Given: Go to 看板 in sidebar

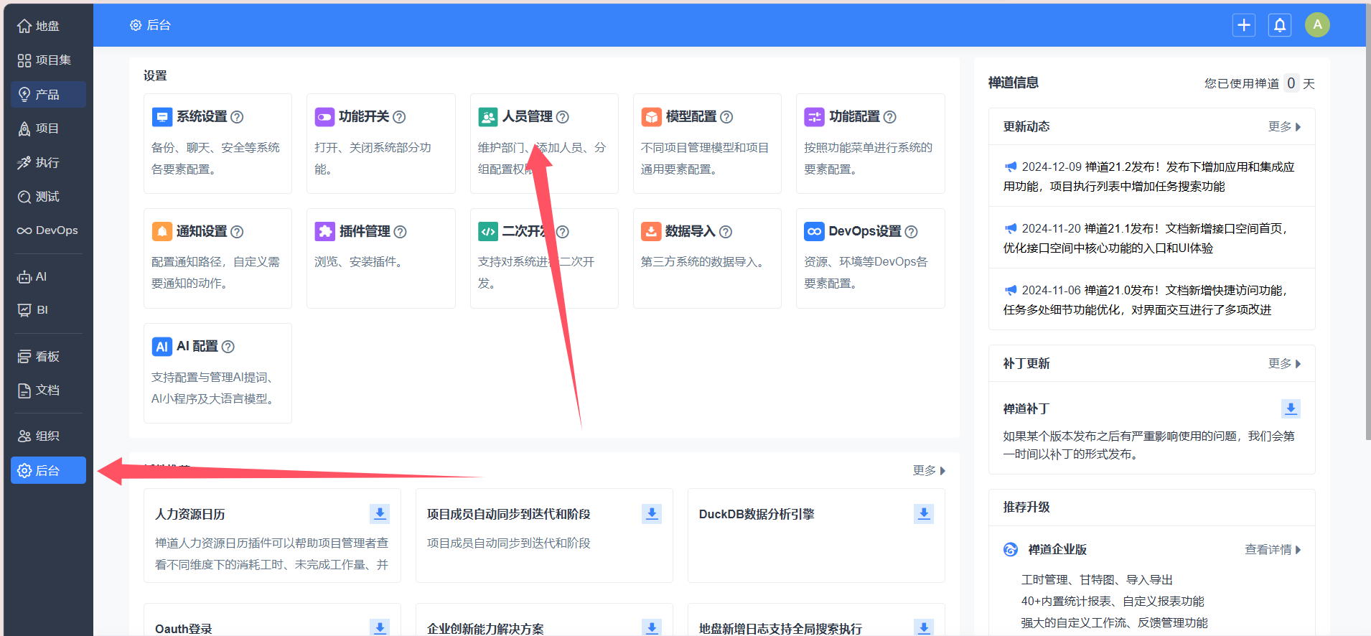Looking at the screenshot, I should click(x=48, y=357).
